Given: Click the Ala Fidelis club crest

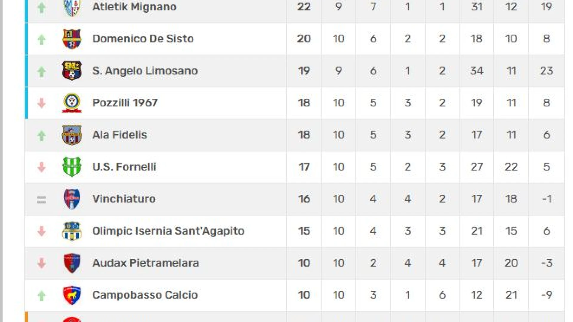Looking at the screenshot, I should (x=72, y=135).
